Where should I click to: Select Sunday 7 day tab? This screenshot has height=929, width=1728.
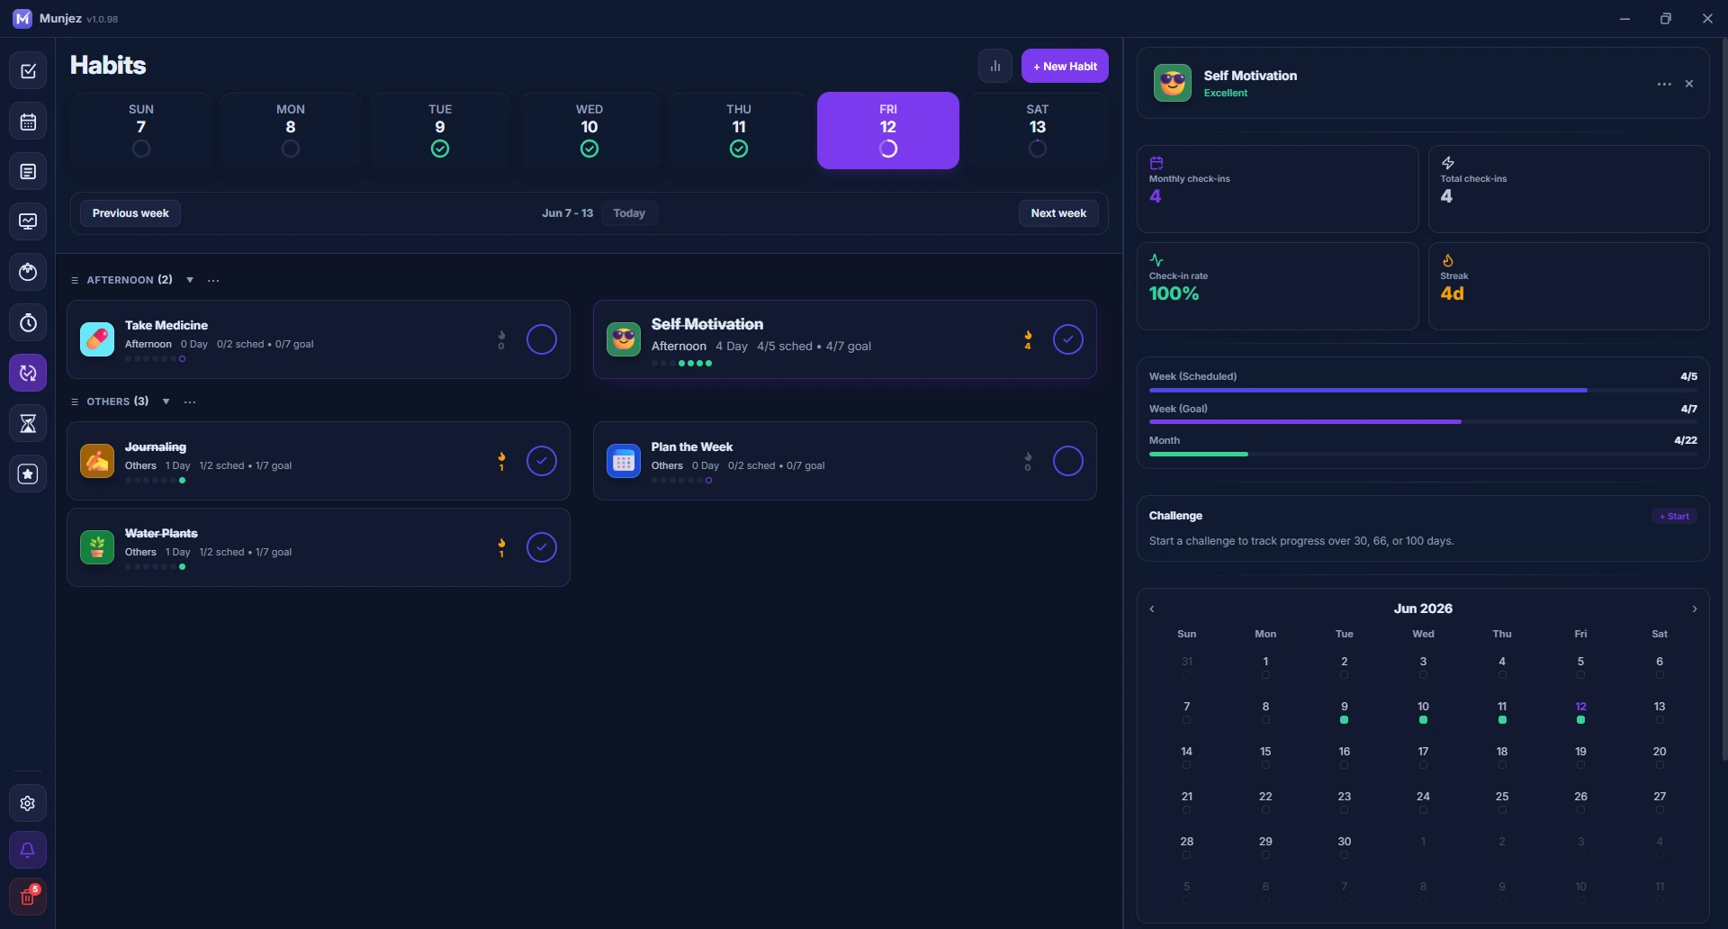[x=141, y=131]
